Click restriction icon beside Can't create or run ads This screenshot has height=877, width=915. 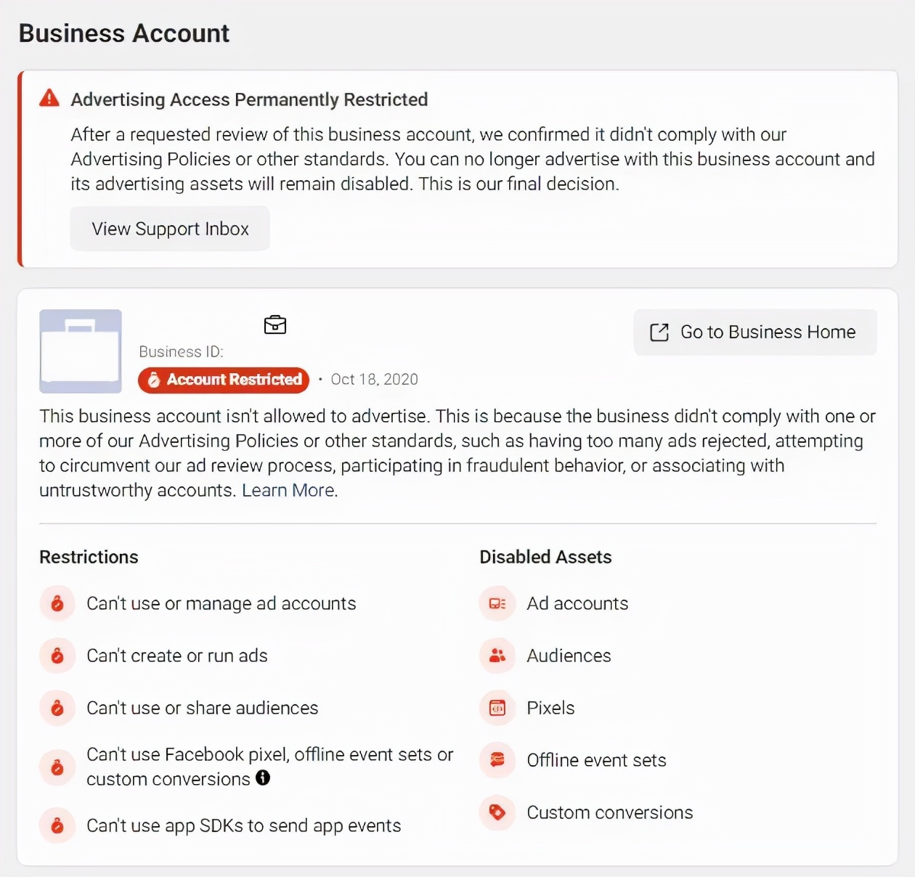tap(57, 656)
